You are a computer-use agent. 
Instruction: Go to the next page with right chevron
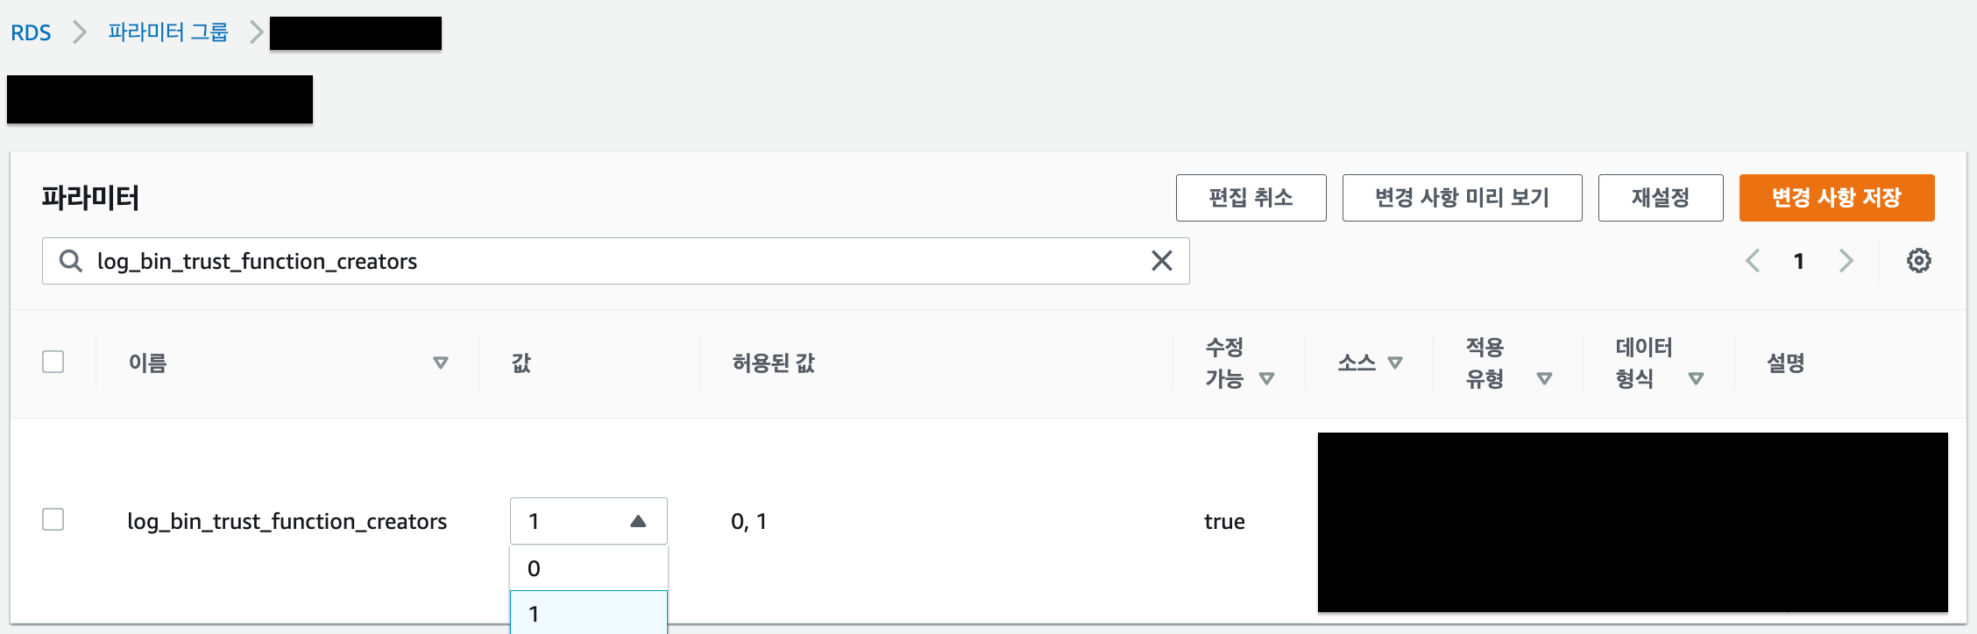1847,260
